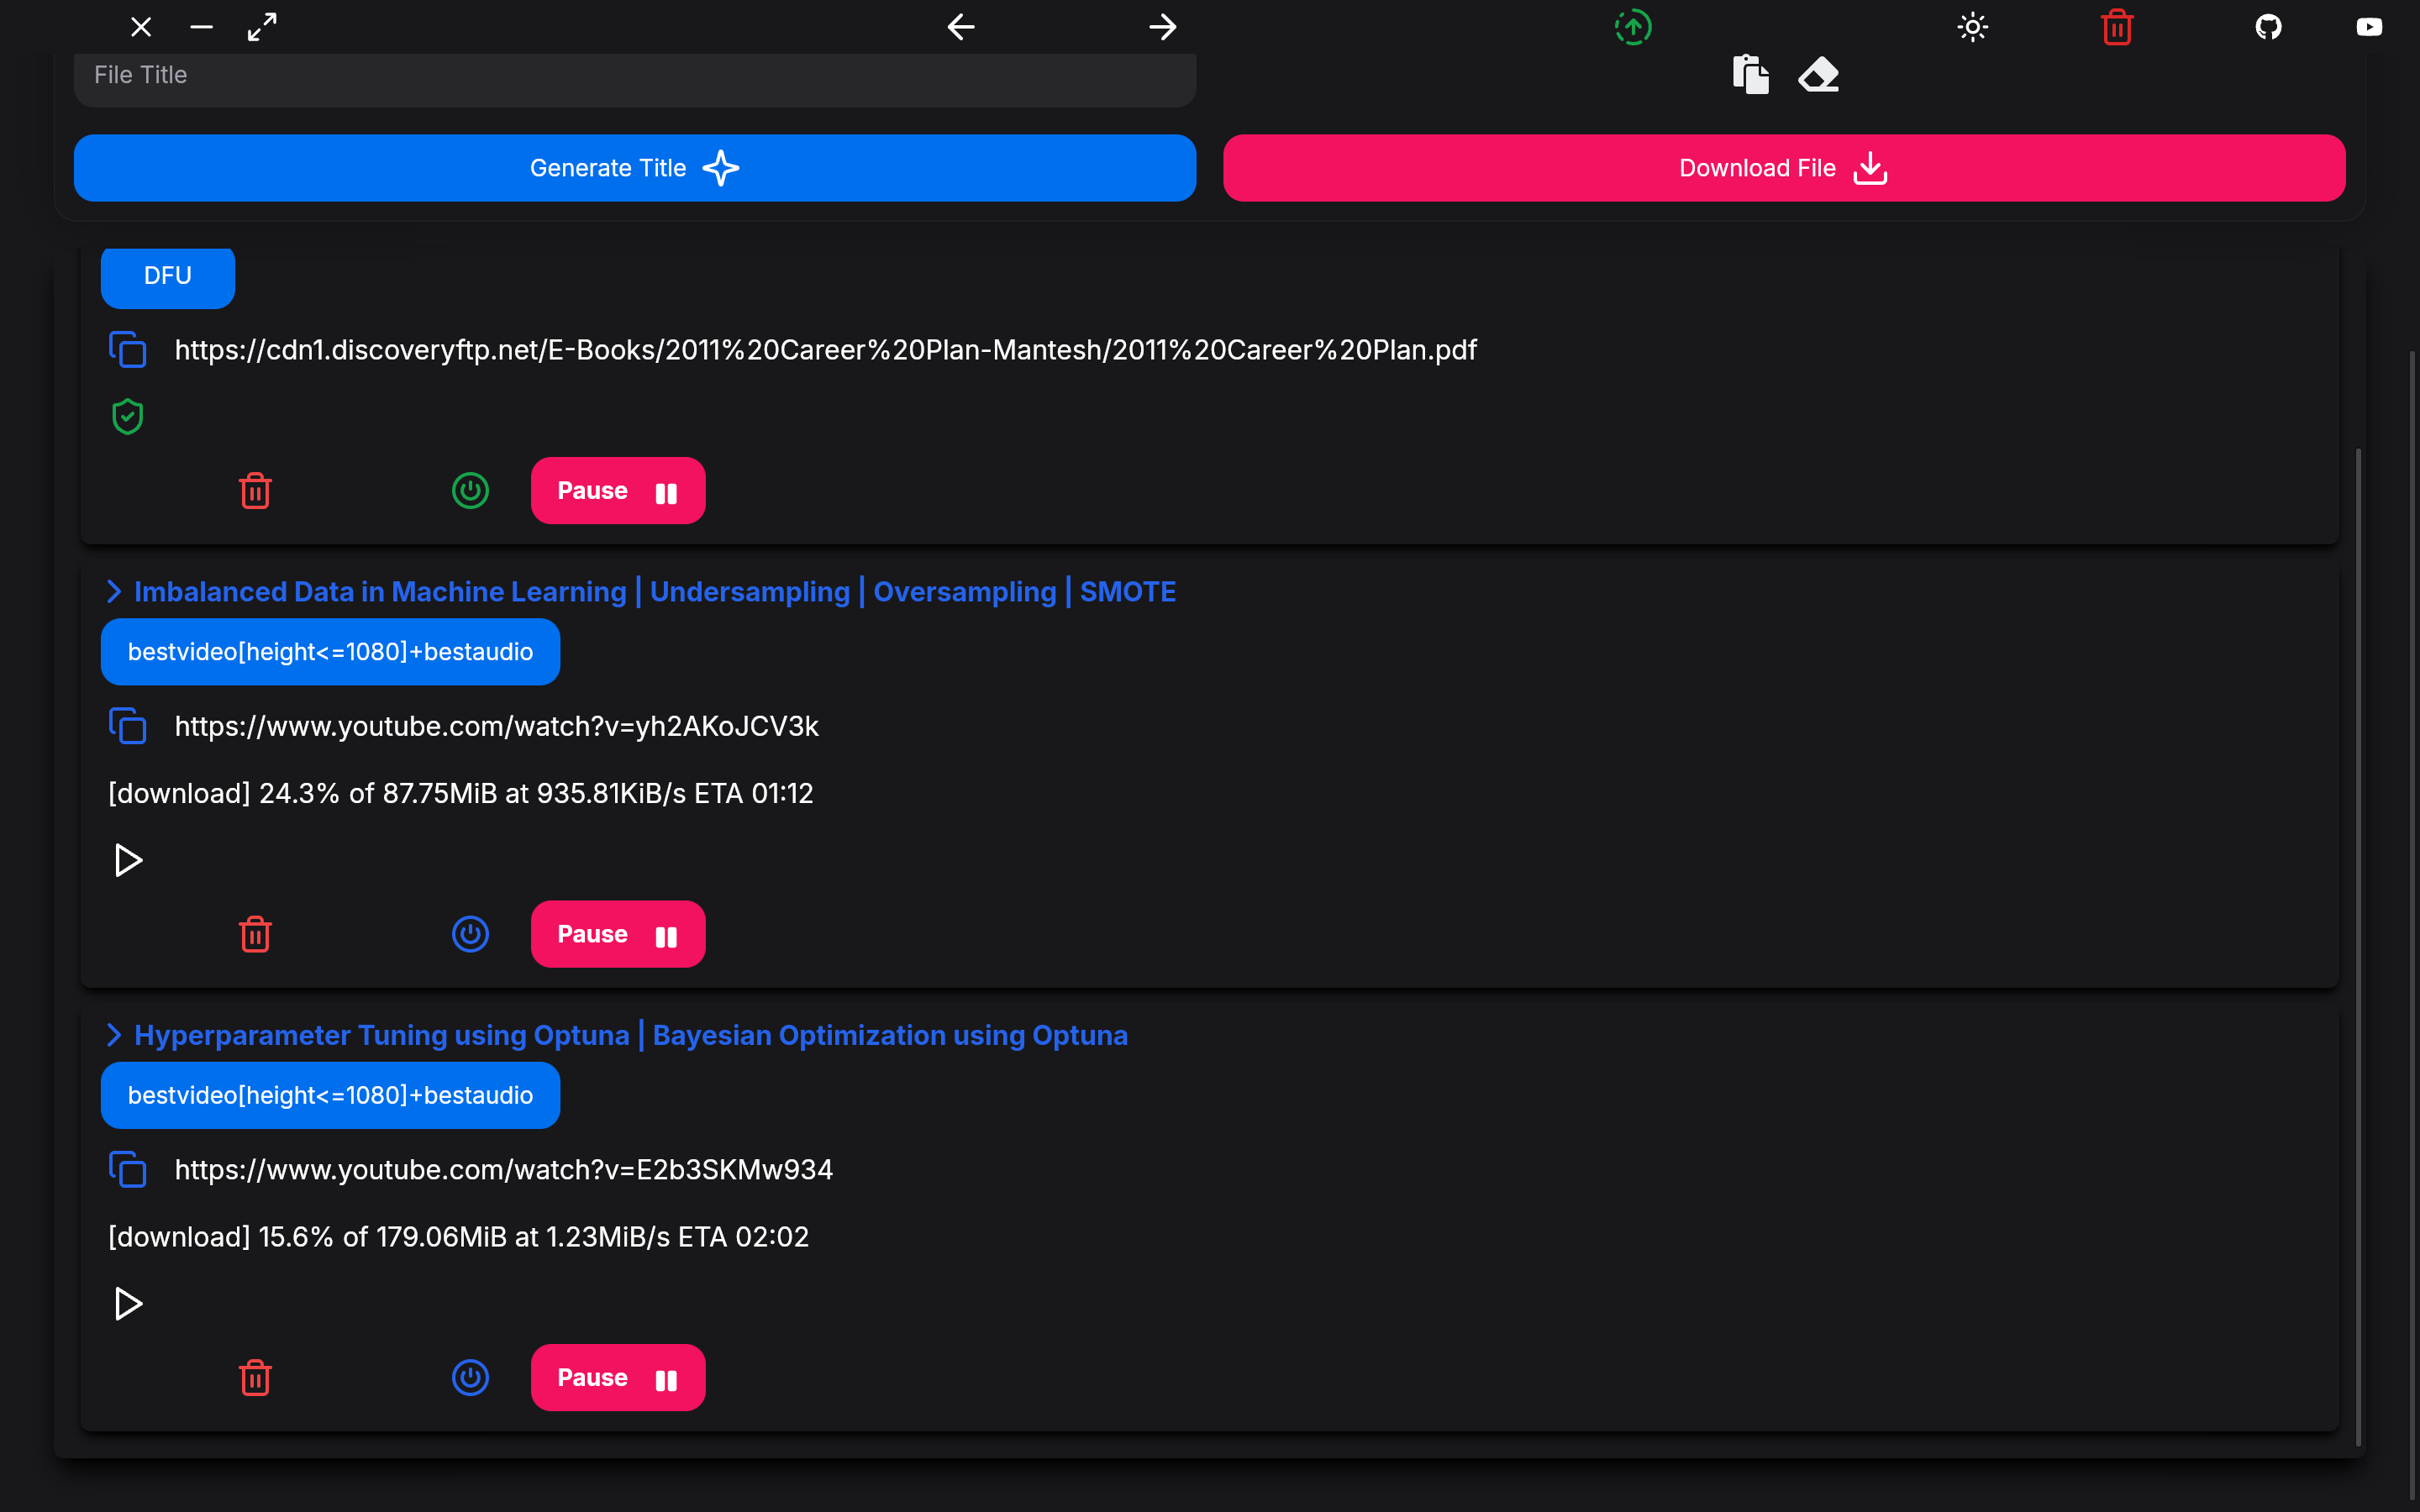Open the GitHub link icon
Viewport: 2420px width, 1512px height.
point(2268,27)
